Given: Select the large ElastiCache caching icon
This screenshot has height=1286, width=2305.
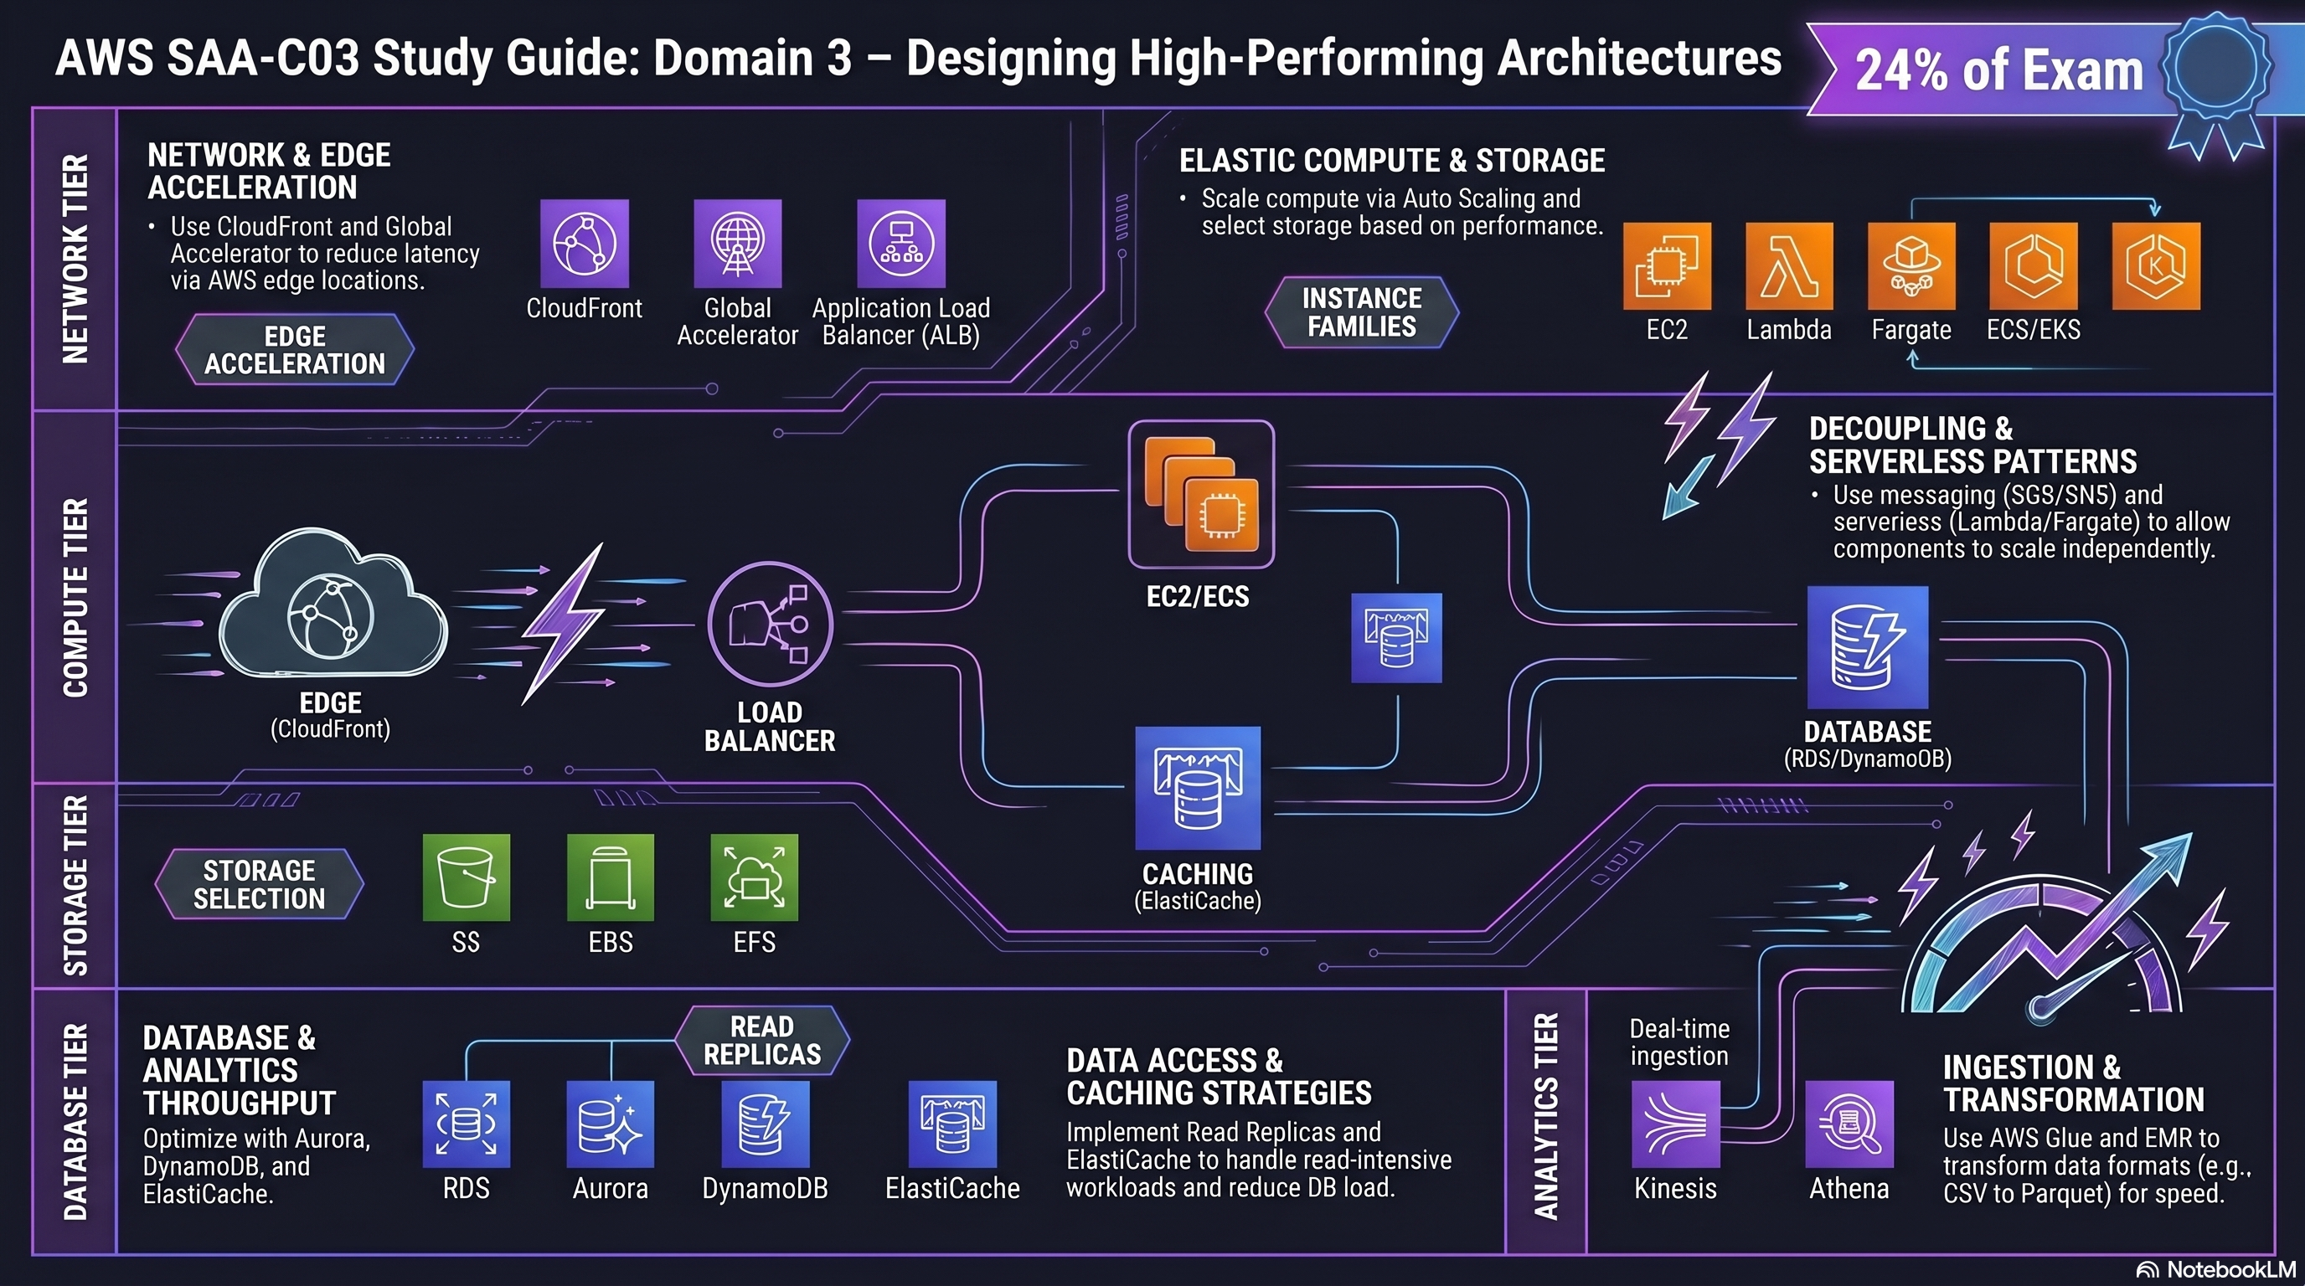Looking at the screenshot, I should pos(1197,788).
